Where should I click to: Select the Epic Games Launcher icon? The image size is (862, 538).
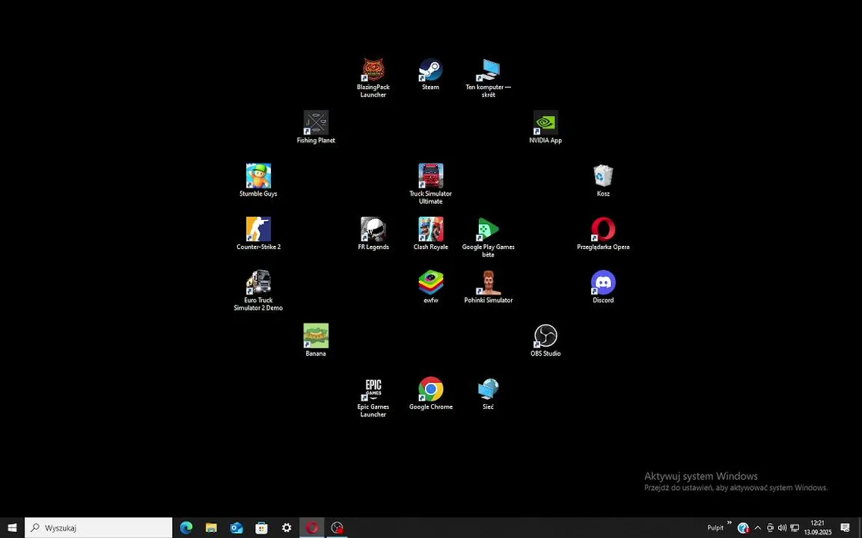click(373, 397)
